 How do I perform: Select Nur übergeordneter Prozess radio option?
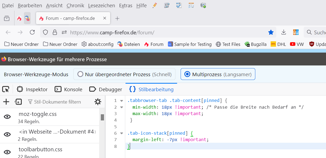click(80, 74)
